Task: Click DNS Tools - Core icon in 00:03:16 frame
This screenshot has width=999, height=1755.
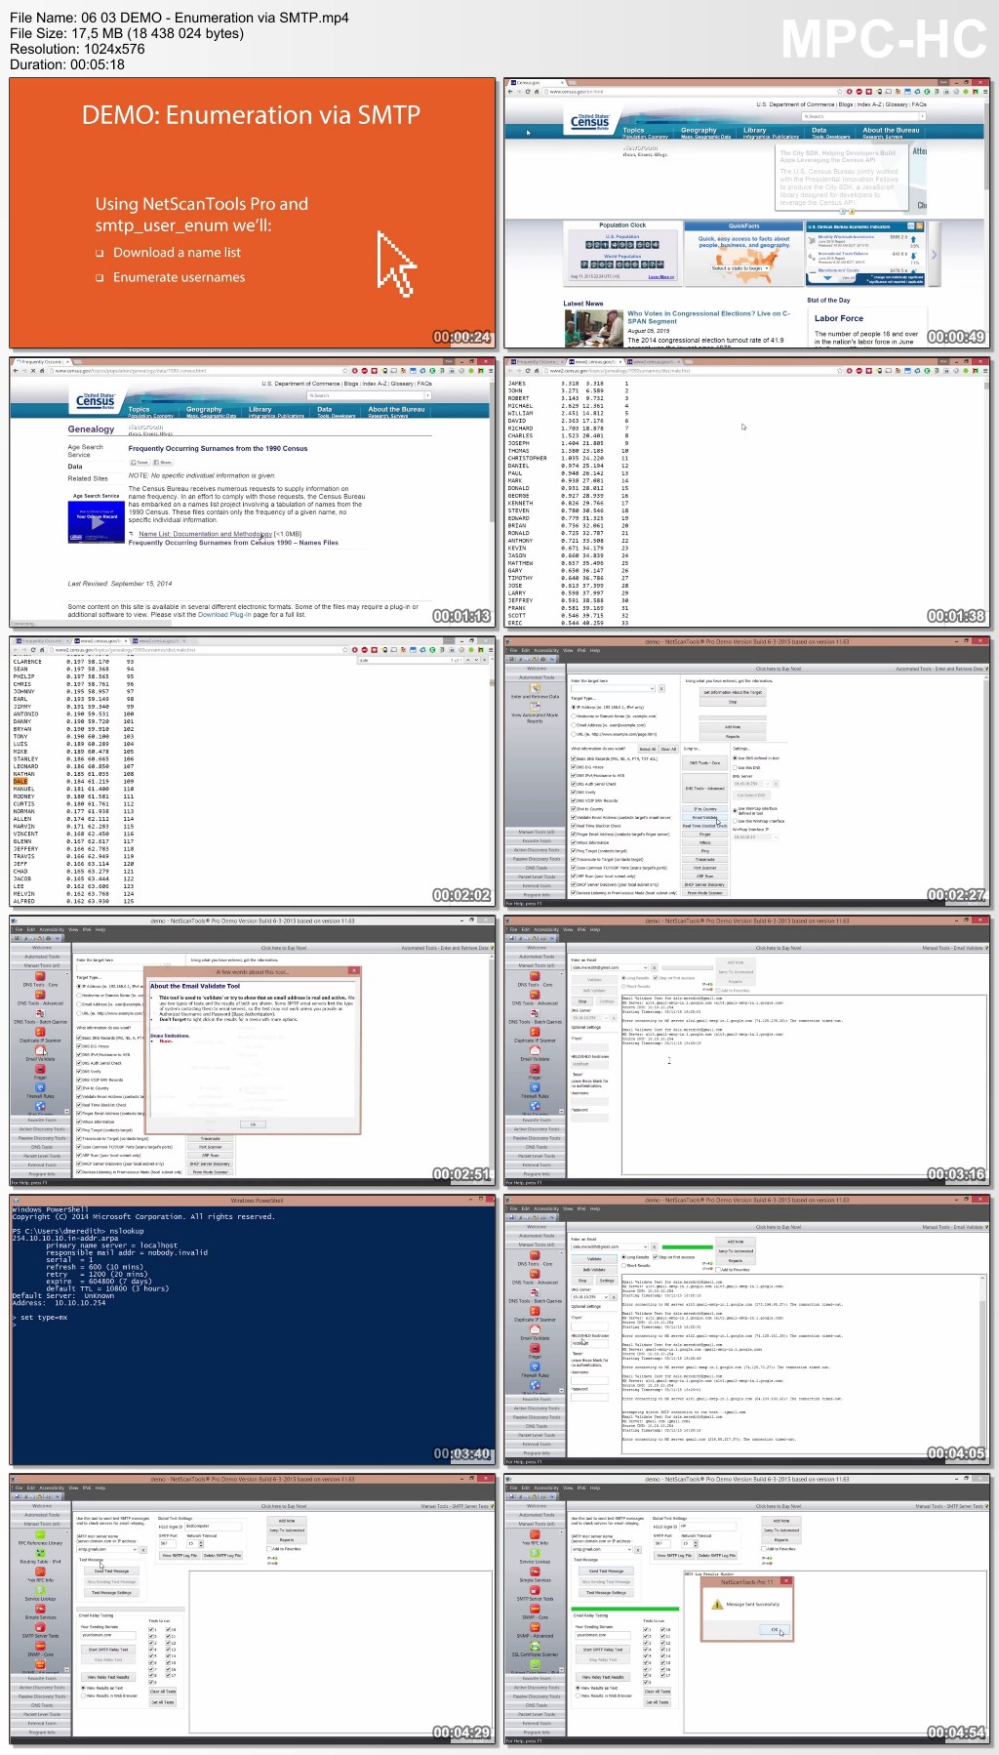Action: click(535, 976)
